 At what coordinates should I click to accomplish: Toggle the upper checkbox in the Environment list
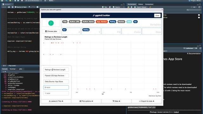pyautogui.click(x=199, y=15)
